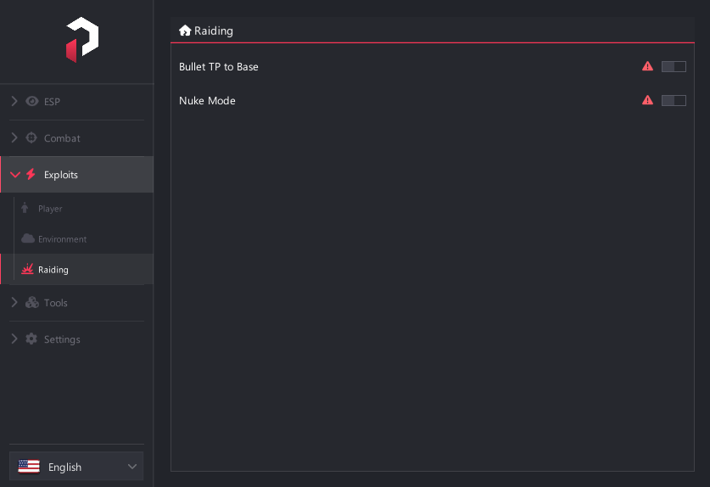The width and height of the screenshot is (710, 487).
Task: Expand the Tools section chevron
Action: coord(14,303)
